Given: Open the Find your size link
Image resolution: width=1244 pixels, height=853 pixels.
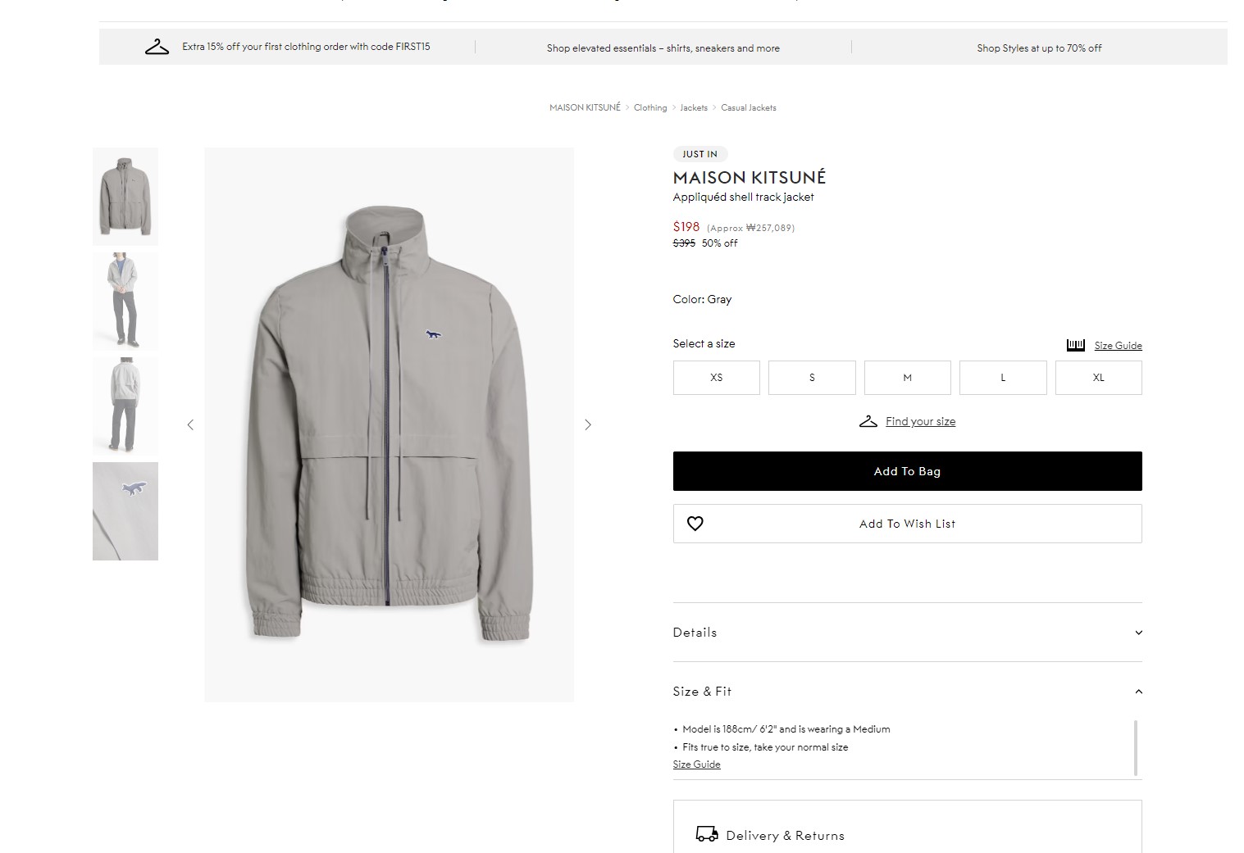Looking at the screenshot, I should pyautogui.click(x=920, y=421).
